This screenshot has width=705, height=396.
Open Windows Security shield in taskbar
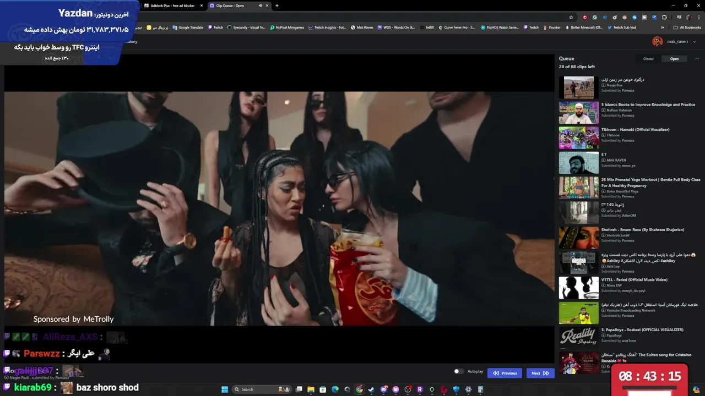pos(456,389)
